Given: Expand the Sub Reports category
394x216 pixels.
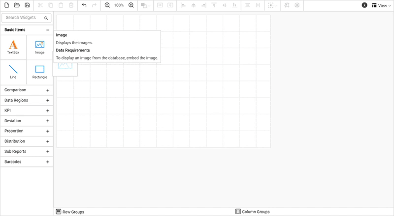Looking at the screenshot, I should [x=27, y=152].
